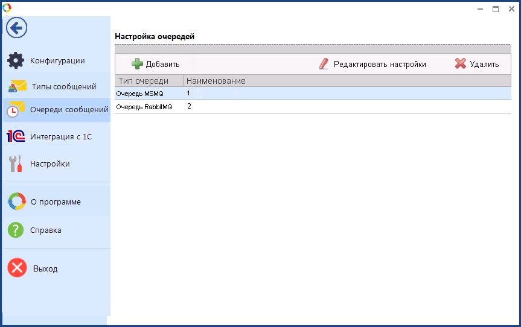521x327 pixels.
Task: Click the name cell with value 1
Action: 188,94
